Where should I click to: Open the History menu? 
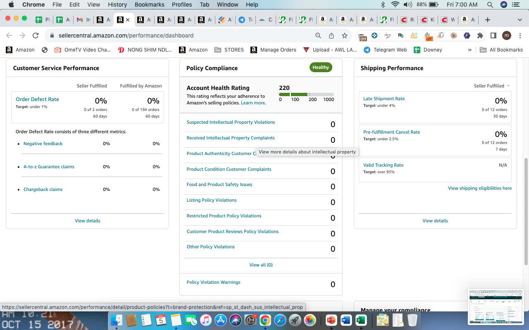pos(117,5)
